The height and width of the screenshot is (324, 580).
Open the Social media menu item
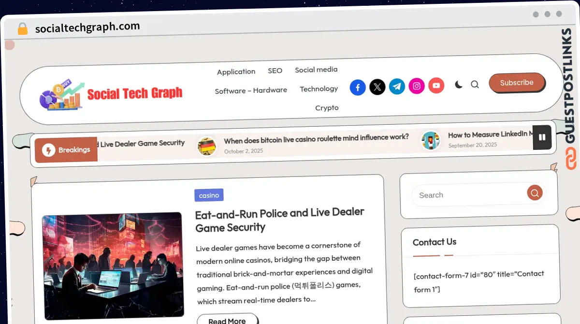pos(316,70)
